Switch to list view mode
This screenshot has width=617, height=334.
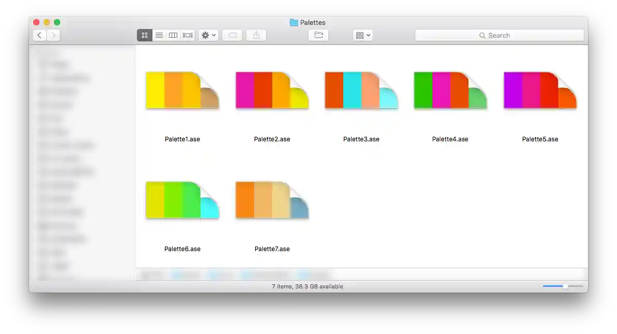click(159, 35)
